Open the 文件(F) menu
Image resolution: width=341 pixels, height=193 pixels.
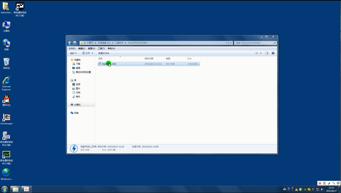(72, 48)
